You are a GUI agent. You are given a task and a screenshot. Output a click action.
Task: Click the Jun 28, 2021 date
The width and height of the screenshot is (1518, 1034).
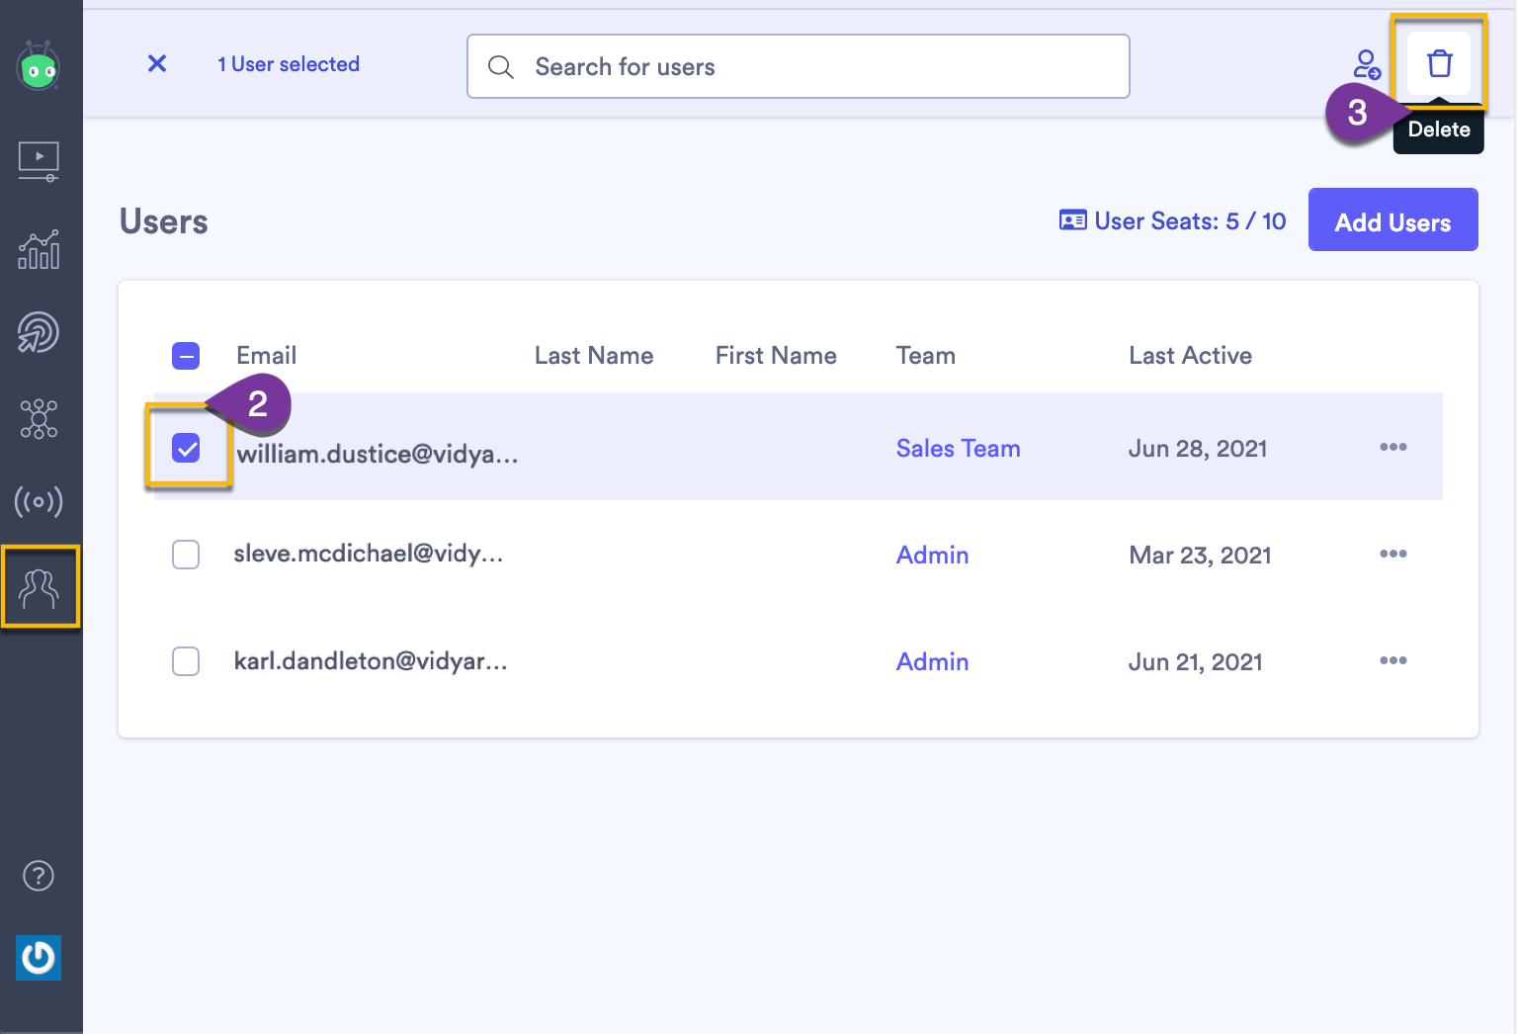pyautogui.click(x=1198, y=449)
